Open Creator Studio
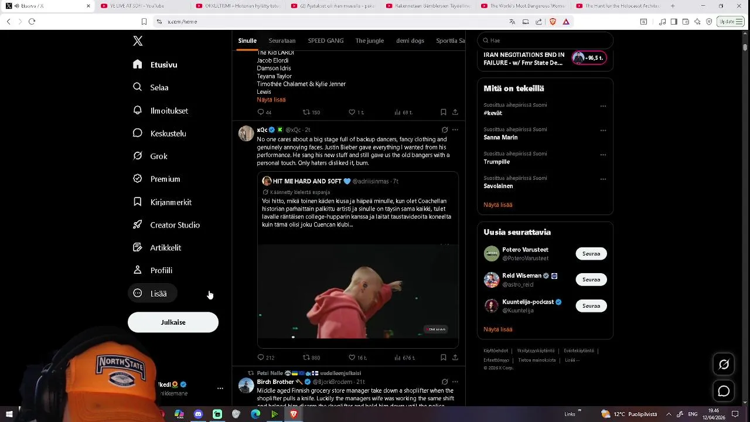The width and height of the screenshot is (750, 422). [x=166, y=224]
